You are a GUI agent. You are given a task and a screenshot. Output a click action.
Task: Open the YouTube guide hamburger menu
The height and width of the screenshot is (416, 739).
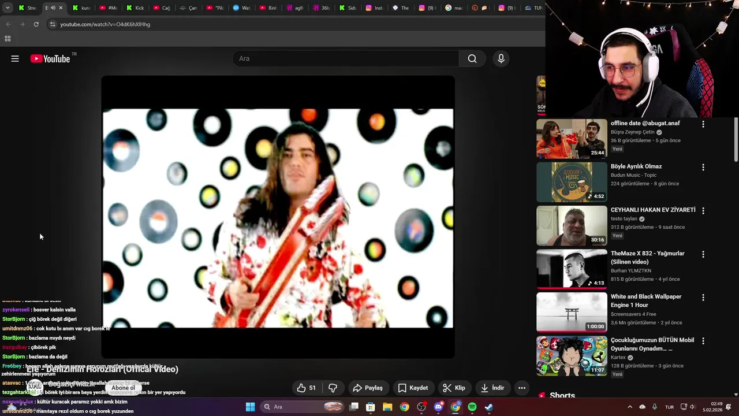(x=15, y=58)
